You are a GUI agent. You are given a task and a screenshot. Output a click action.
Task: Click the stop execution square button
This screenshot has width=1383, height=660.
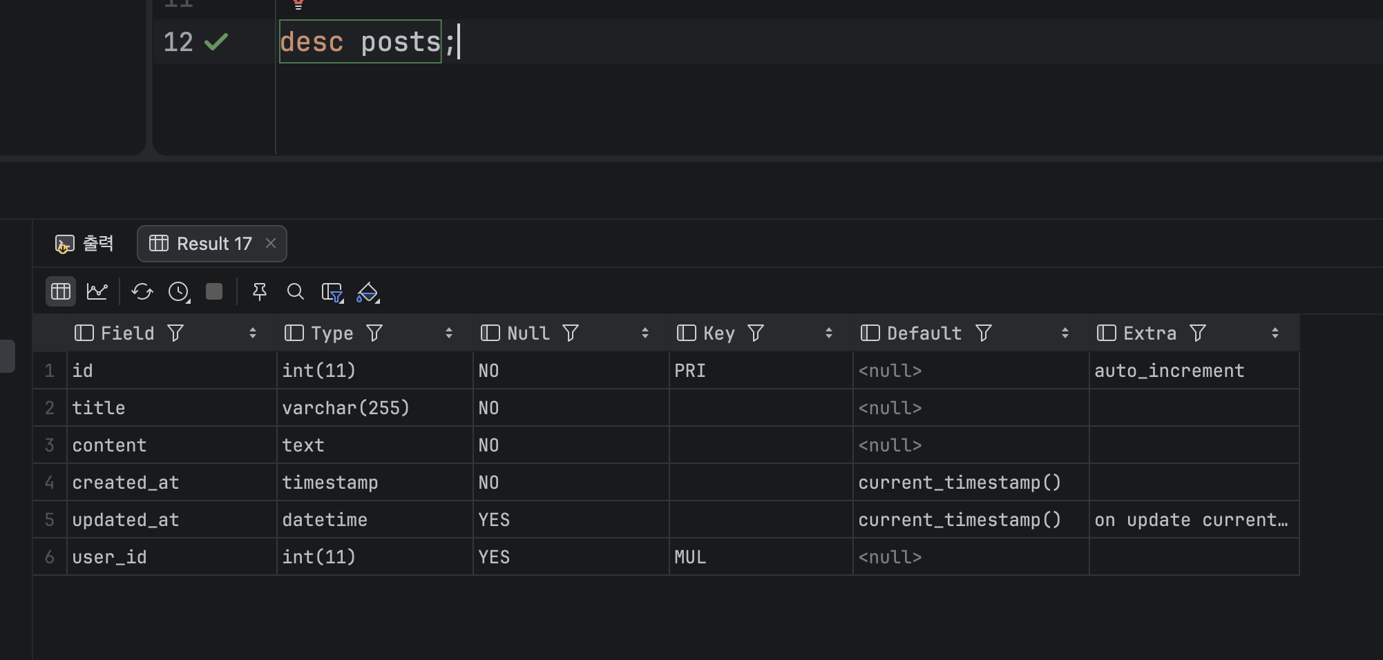tap(214, 291)
